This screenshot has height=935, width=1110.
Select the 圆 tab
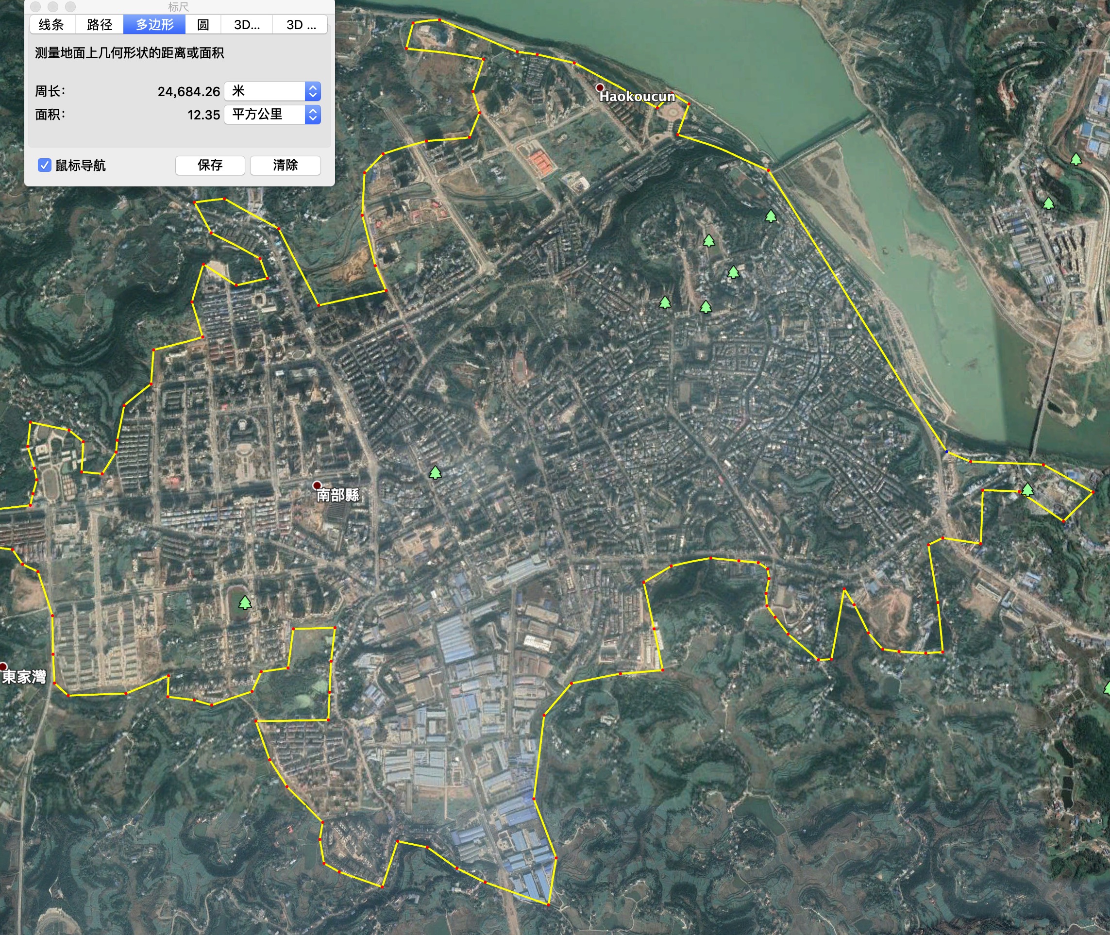click(x=202, y=25)
